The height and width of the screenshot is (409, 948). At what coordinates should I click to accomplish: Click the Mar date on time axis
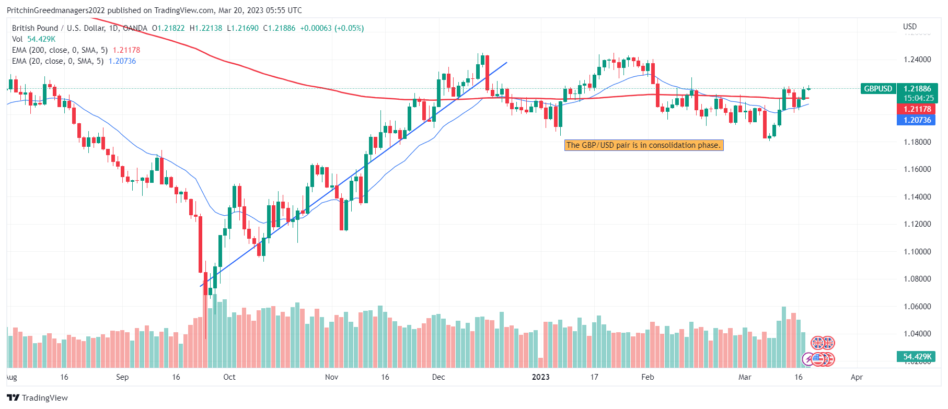point(745,377)
